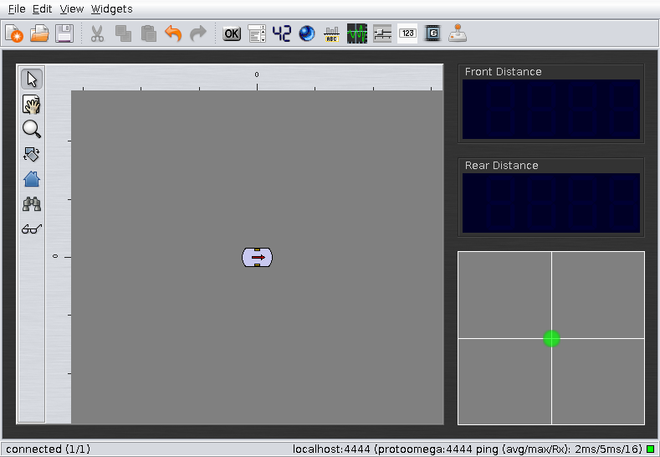Save using the floppy disk icon
Viewport: 660px width, 457px height.
click(x=64, y=33)
